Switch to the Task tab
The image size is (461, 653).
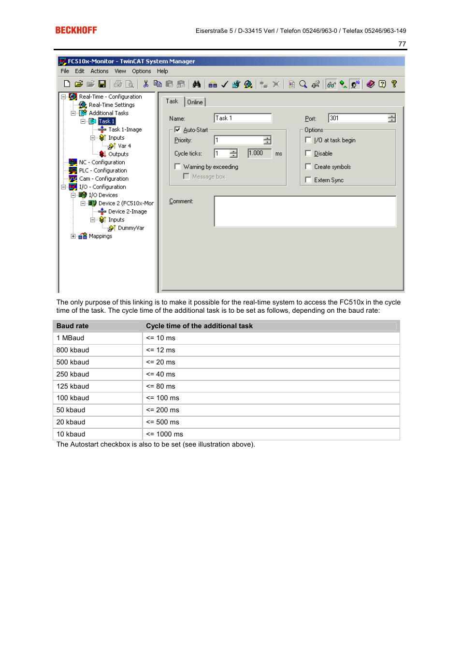(x=172, y=101)
